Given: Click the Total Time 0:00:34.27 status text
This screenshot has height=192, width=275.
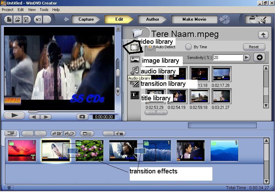Looking at the screenshot, I should 247,188.
